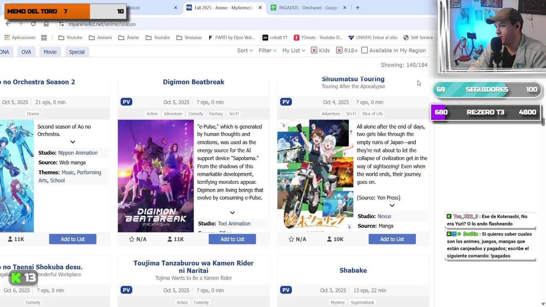Click the score star on Shuumatsu Touring
Viewport: 546px width, 307px height.
pos(291,239)
